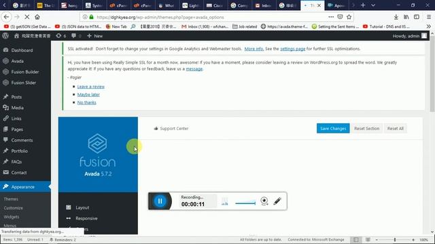Click the browser home button
This screenshot has height=244, width=435.
37,17
